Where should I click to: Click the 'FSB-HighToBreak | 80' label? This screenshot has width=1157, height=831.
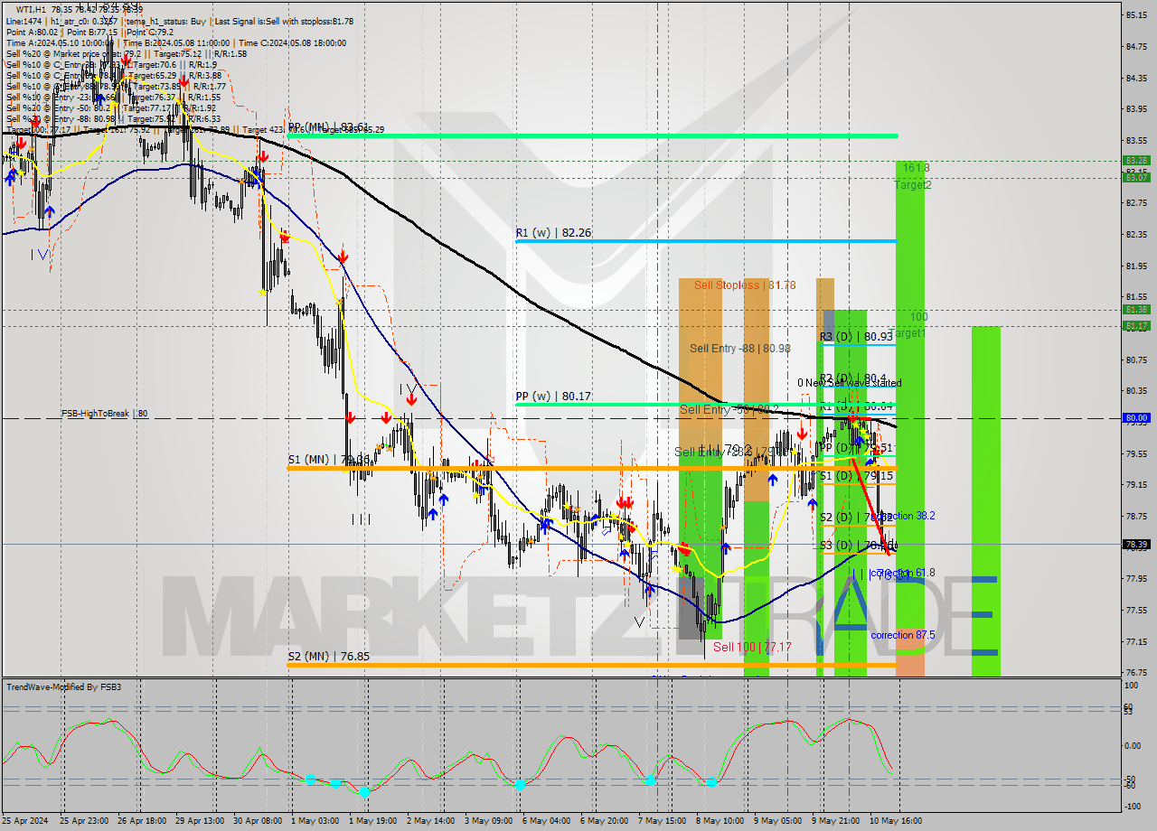[x=104, y=414]
